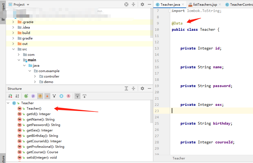Viewport: 253px width, 163px height.
Task: Open Project panel settings gear
Action: pos(142,4)
